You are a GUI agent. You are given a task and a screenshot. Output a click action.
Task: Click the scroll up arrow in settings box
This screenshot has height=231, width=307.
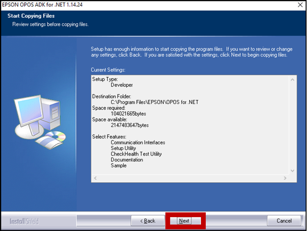(x=292, y=80)
